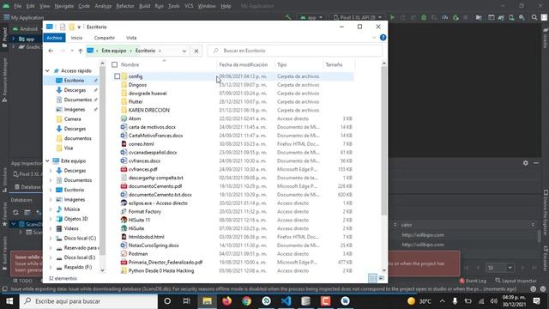Select cvfrances.pdf file icon
549x309 pixels.
pyautogui.click(x=124, y=169)
